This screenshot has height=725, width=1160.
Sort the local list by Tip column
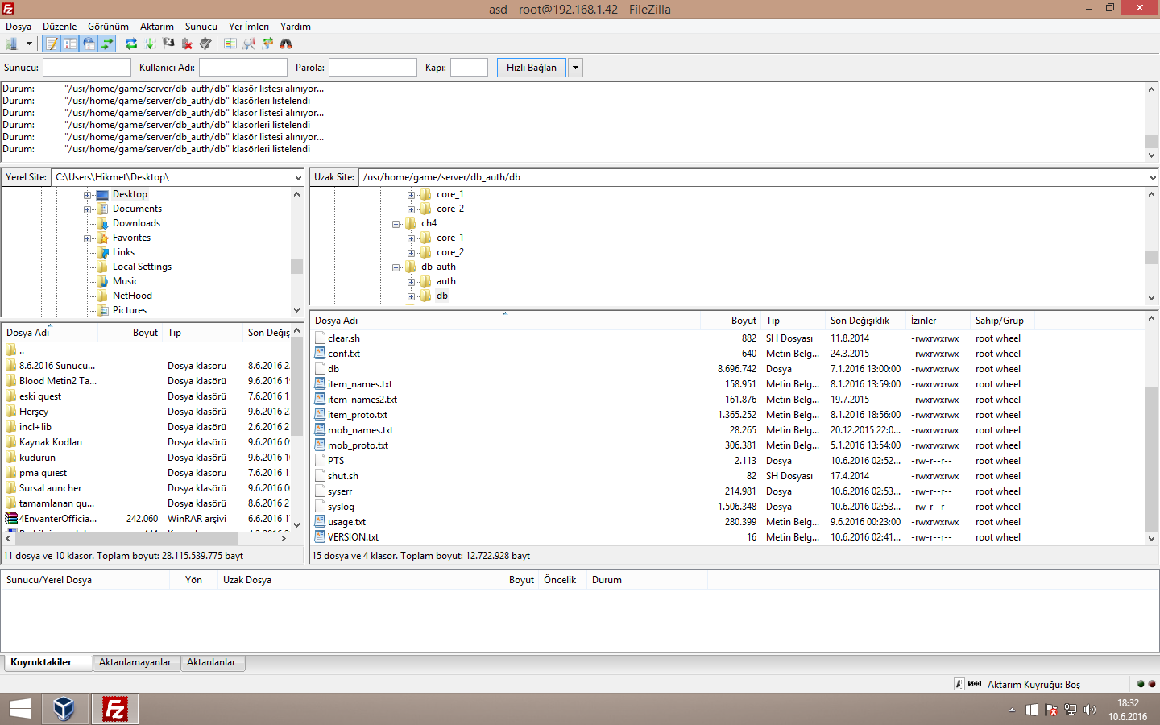point(202,333)
